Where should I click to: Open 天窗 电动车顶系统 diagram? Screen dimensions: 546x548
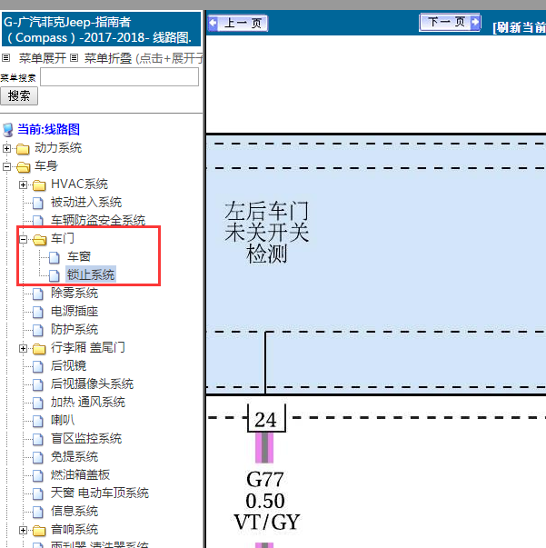coord(100,493)
